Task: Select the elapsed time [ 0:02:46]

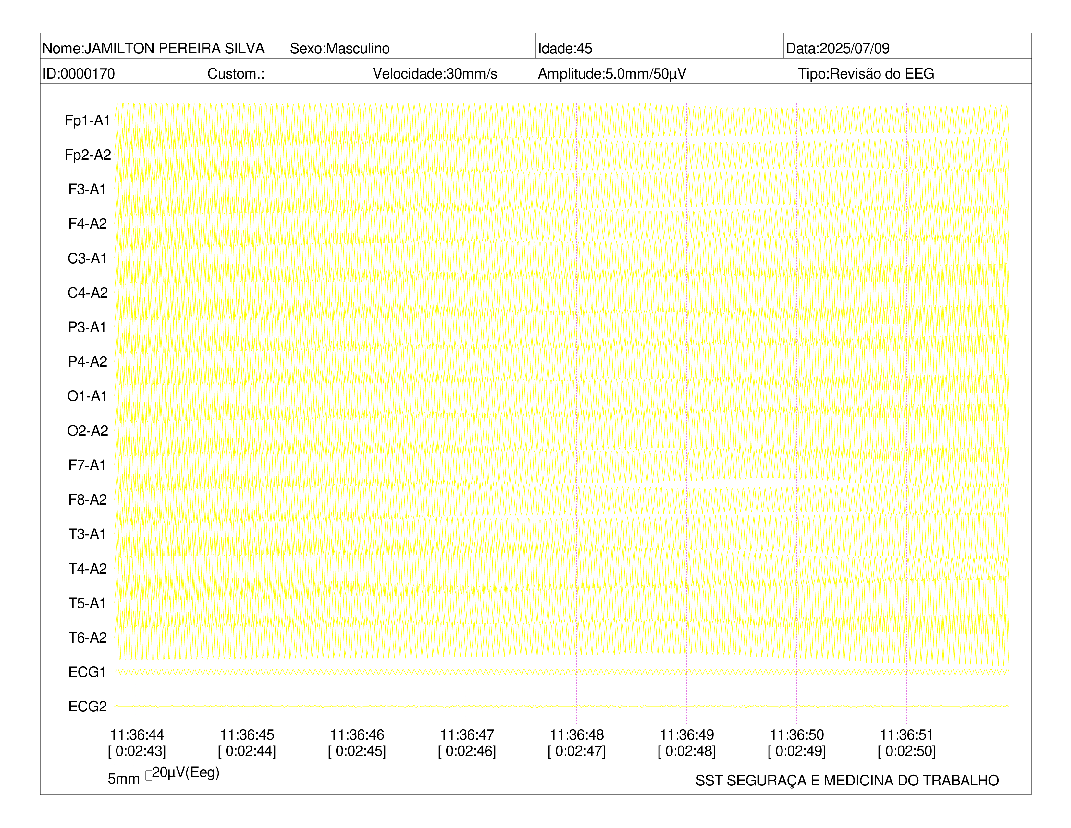Action: coord(467,751)
